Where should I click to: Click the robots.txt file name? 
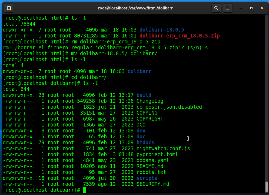click(x=151, y=172)
